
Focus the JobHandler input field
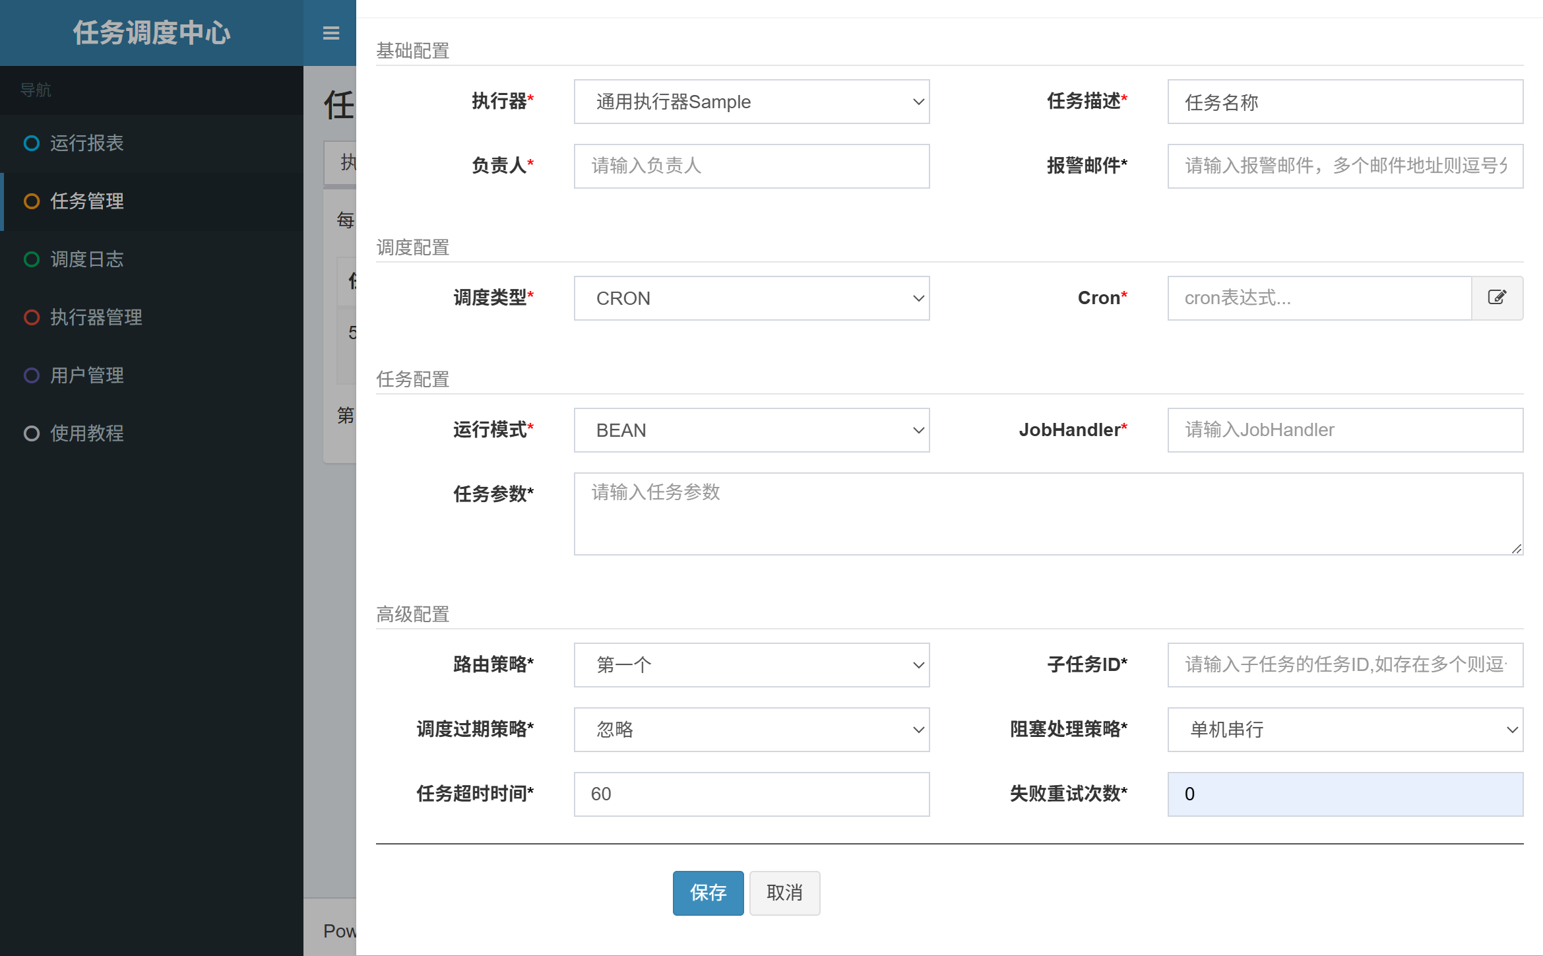(1345, 430)
